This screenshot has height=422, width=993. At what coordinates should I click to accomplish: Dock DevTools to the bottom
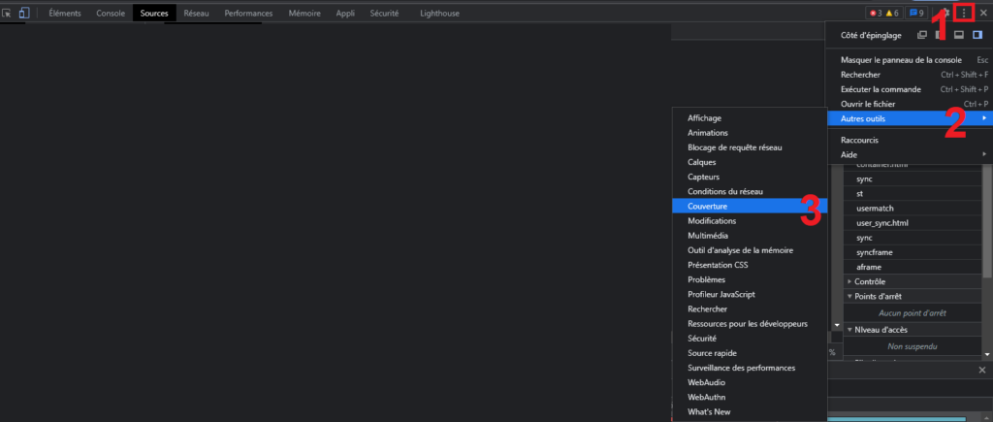pos(959,36)
